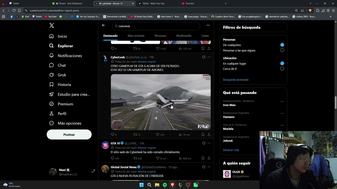Click the Postear button
The image size is (337, 189).
[x=69, y=134]
